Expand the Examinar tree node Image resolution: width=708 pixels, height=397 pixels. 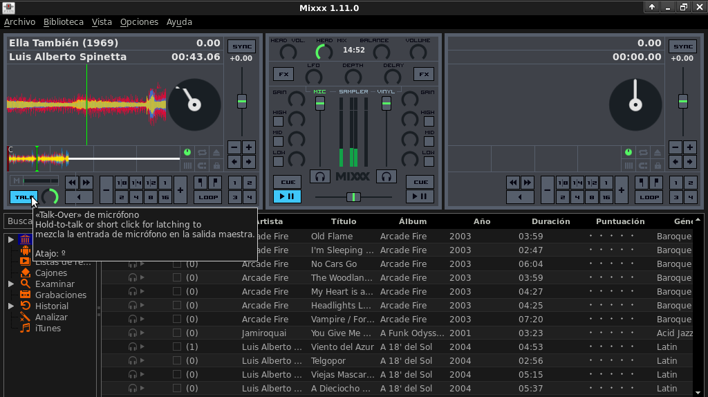(11, 284)
